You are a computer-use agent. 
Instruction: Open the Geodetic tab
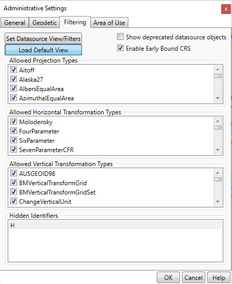coord(44,23)
